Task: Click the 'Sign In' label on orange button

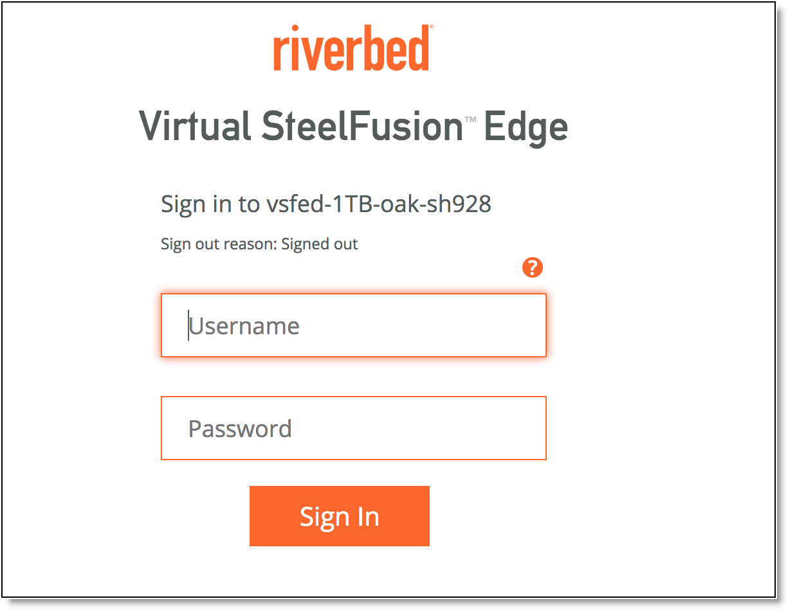Action: click(339, 517)
